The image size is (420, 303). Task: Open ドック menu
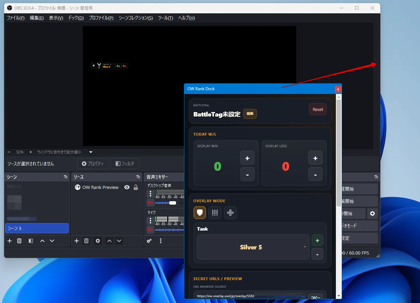[76, 18]
